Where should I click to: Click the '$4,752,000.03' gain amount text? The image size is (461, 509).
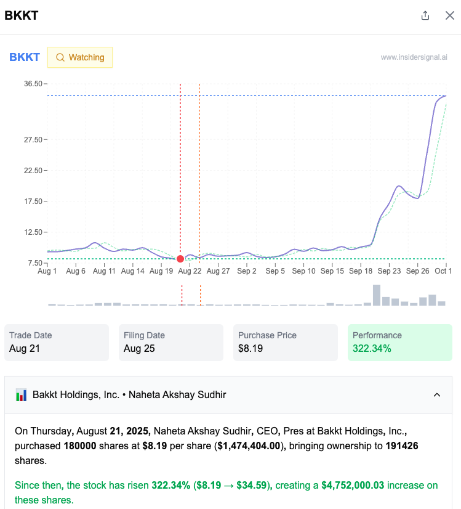353,486
